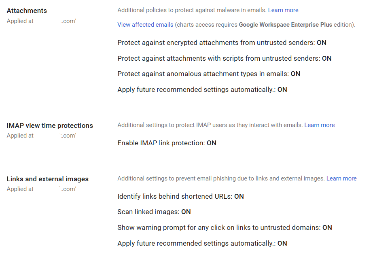Click the Attachments section heading
Screen dimensions: 392x259
coord(26,11)
